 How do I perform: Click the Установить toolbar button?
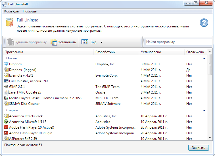63,42
